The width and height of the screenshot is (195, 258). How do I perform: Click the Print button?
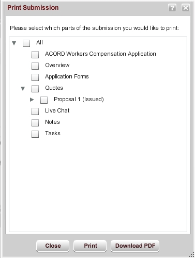(90, 246)
